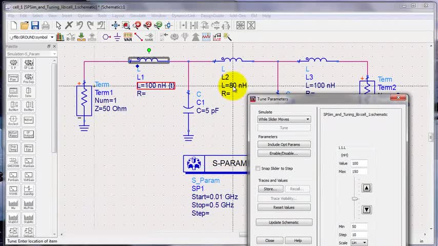Select the wire drawing tool
Screen dimensions: 438x246
tap(138, 37)
